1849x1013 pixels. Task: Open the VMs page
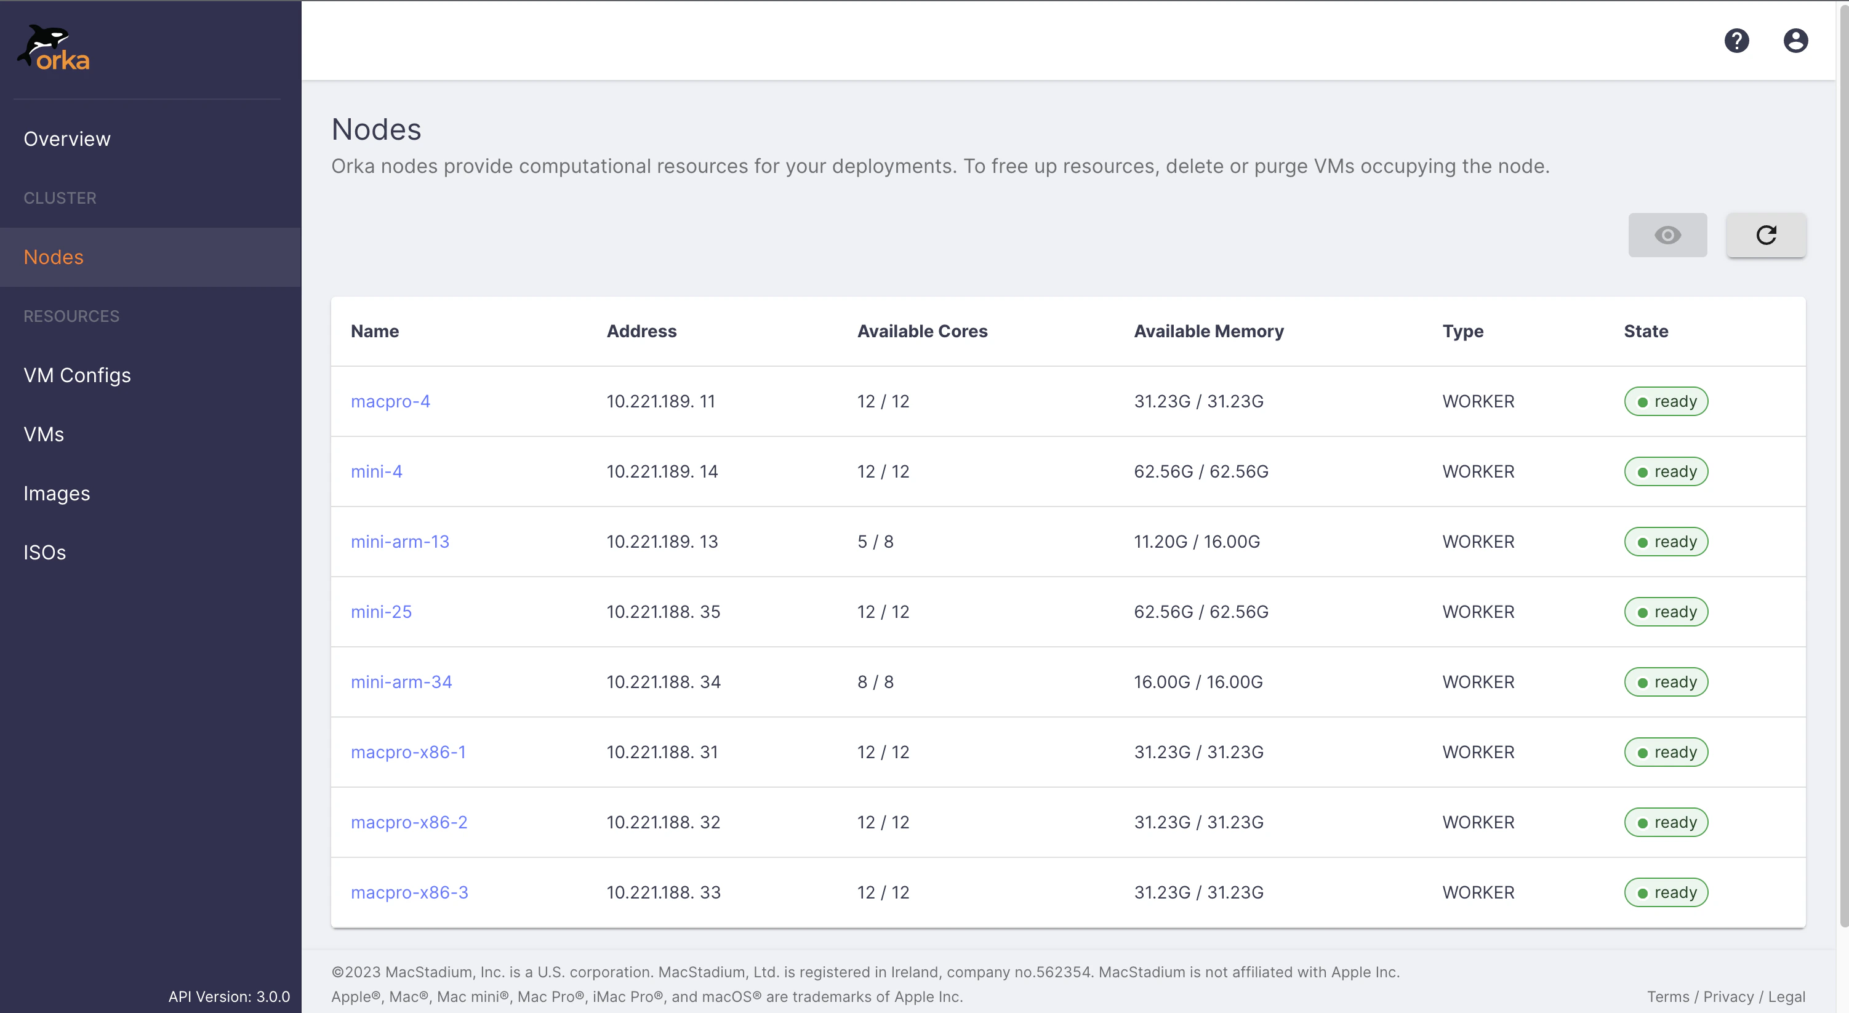(44, 434)
